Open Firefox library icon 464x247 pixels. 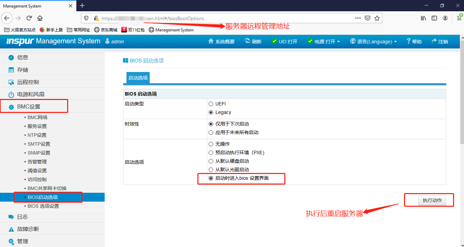pos(423,18)
